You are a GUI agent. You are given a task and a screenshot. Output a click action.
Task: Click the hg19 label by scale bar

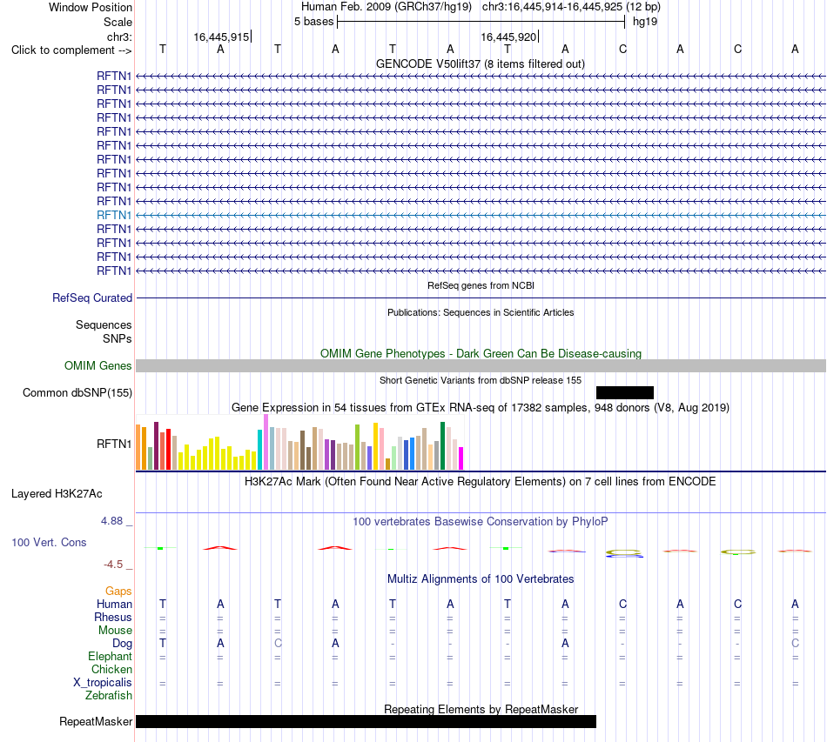[644, 22]
